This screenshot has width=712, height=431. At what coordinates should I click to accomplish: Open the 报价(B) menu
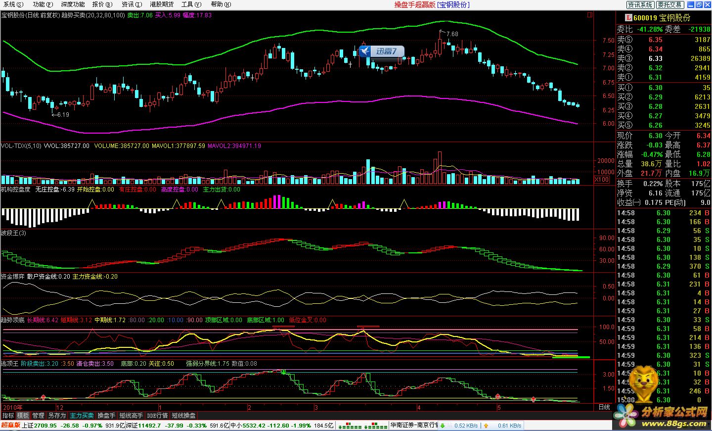point(102,4)
